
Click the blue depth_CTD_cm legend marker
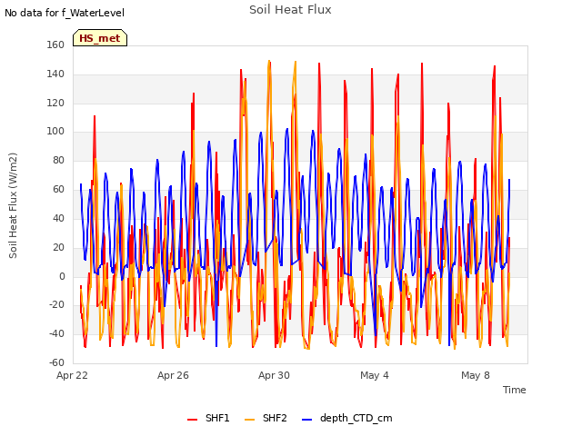(x=307, y=419)
